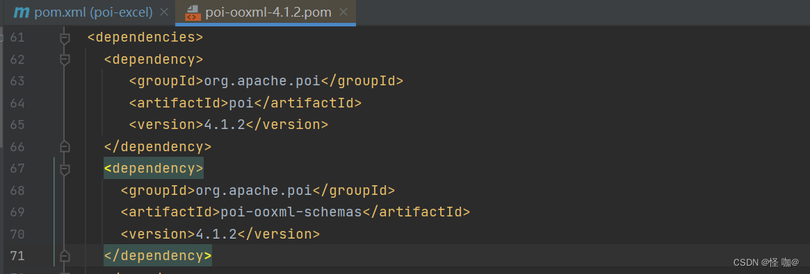Image resolution: width=810 pixels, height=274 pixels.
Task: Click the Maven icon on pom.xml tab
Action: point(22,12)
